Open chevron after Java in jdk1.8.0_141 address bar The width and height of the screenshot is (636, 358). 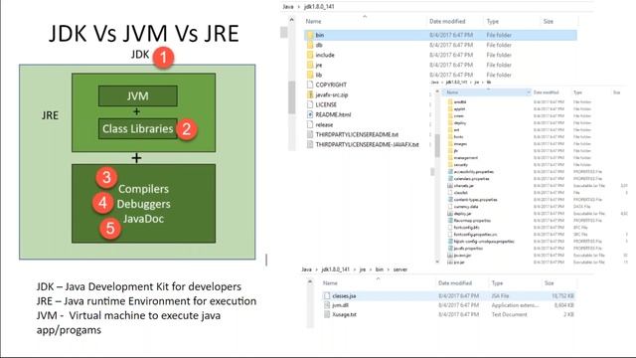[x=299, y=7]
